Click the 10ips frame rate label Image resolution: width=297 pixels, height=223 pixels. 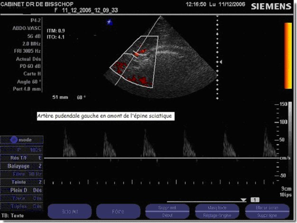[286, 195]
